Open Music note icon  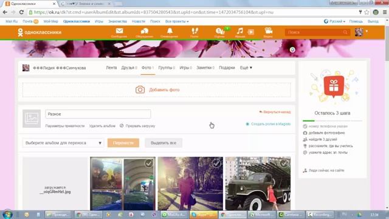(240, 31)
